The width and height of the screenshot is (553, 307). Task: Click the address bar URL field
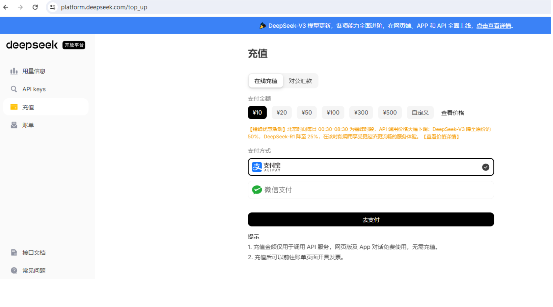300,7
